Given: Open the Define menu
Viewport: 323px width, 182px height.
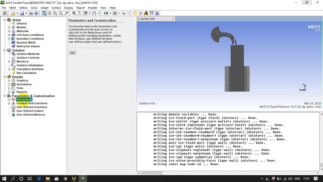Looking at the screenshot, I should 23,8.
